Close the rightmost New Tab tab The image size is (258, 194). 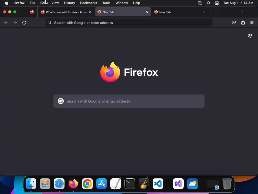coord(204,12)
